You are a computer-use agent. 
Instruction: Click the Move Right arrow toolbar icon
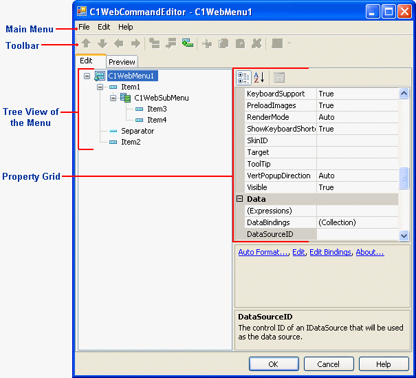[x=135, y=43]
